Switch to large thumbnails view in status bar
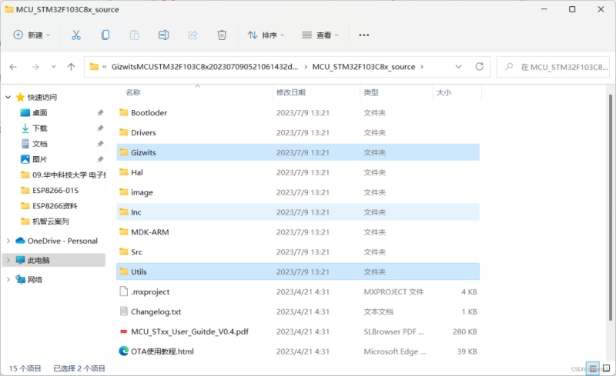The width and height of the screenshot is (616, 376). click(606, 368)
